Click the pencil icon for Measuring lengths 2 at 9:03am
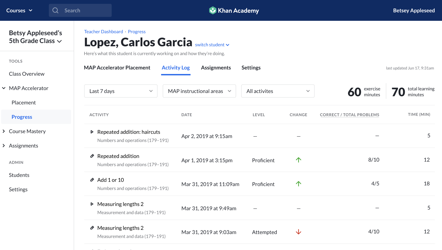 coord(92,228)
